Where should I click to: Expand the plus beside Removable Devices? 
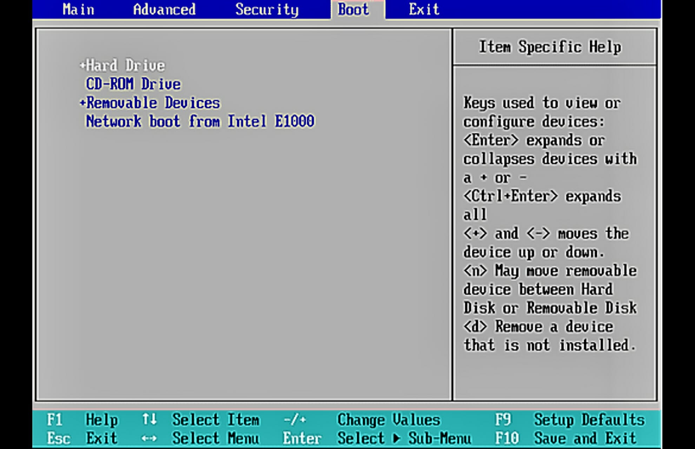tap(82, 103)
